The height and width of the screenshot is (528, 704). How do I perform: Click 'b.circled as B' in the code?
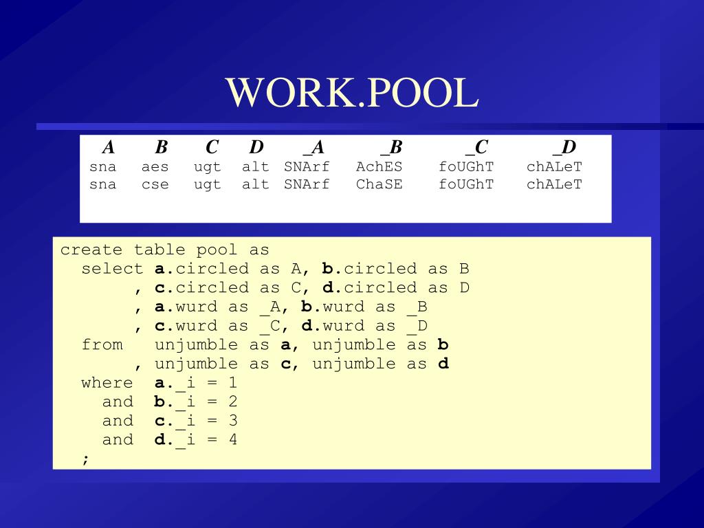(x=396, y=269)
